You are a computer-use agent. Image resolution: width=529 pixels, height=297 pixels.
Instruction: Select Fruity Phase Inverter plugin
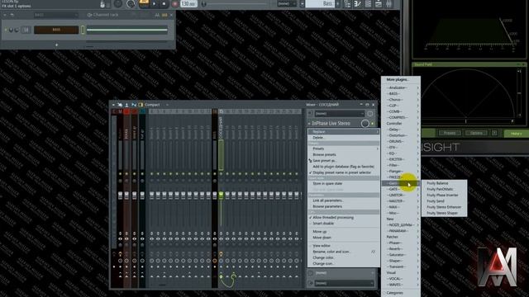445,195
